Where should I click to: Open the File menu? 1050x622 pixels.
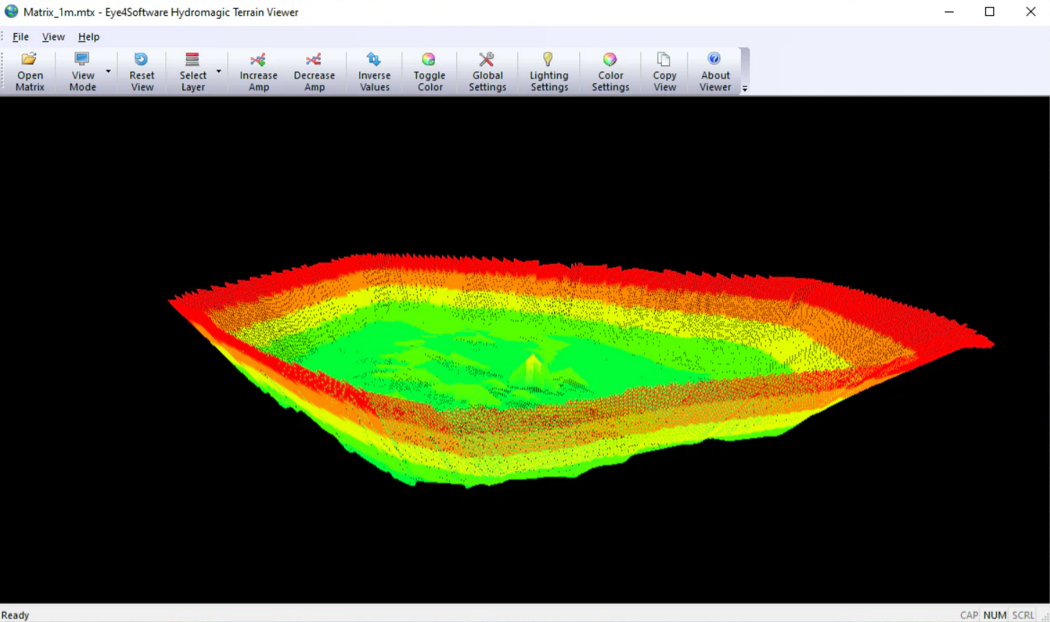coord(21,37)
